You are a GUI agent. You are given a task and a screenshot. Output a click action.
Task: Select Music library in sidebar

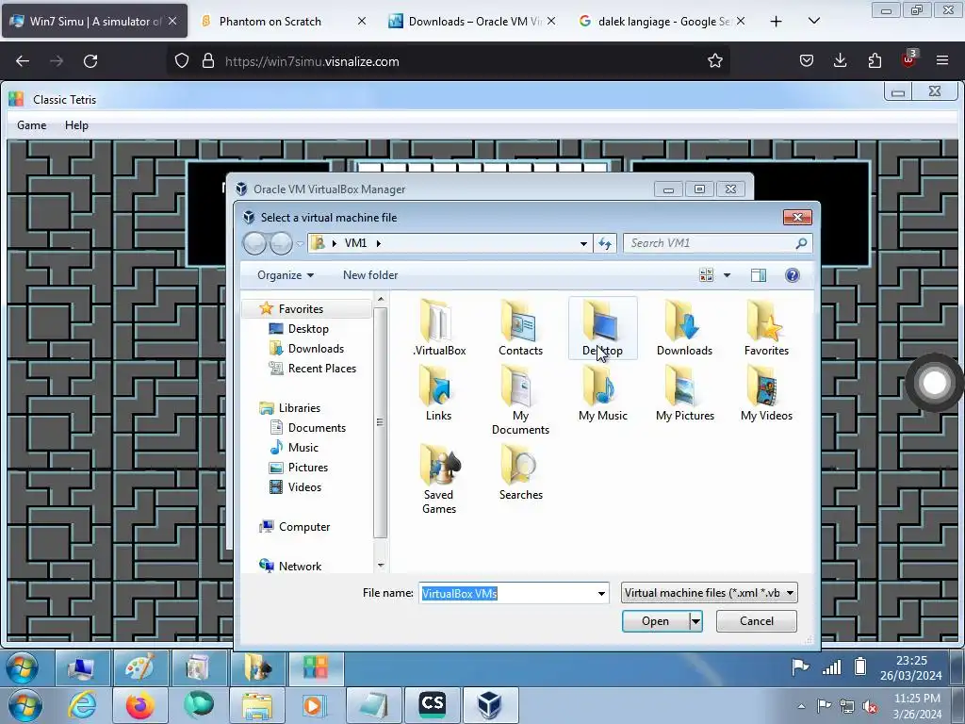[x=294, y=448]
